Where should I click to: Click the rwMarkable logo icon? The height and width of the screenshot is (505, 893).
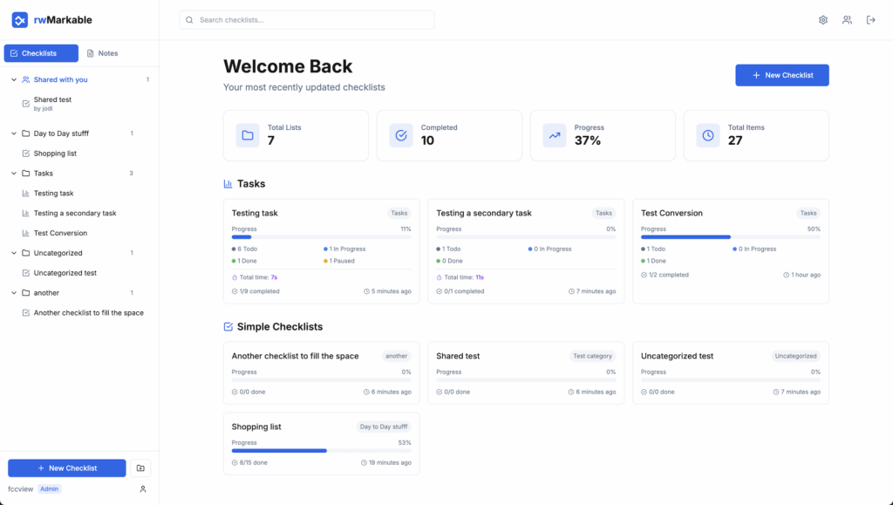point(20,19)
